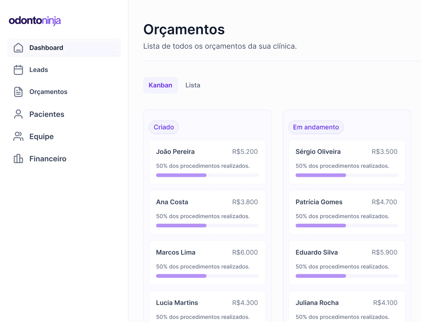Open Sérgio Oliveira's budget card
The width and height of the screenshot is (421, 322).
(x=347, y=162)
